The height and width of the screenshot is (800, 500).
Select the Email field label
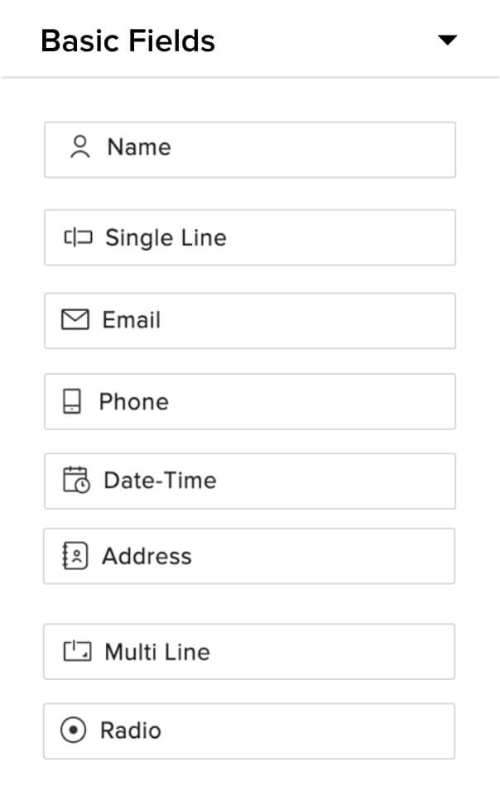pyautogui.click(x=132, y=320)
